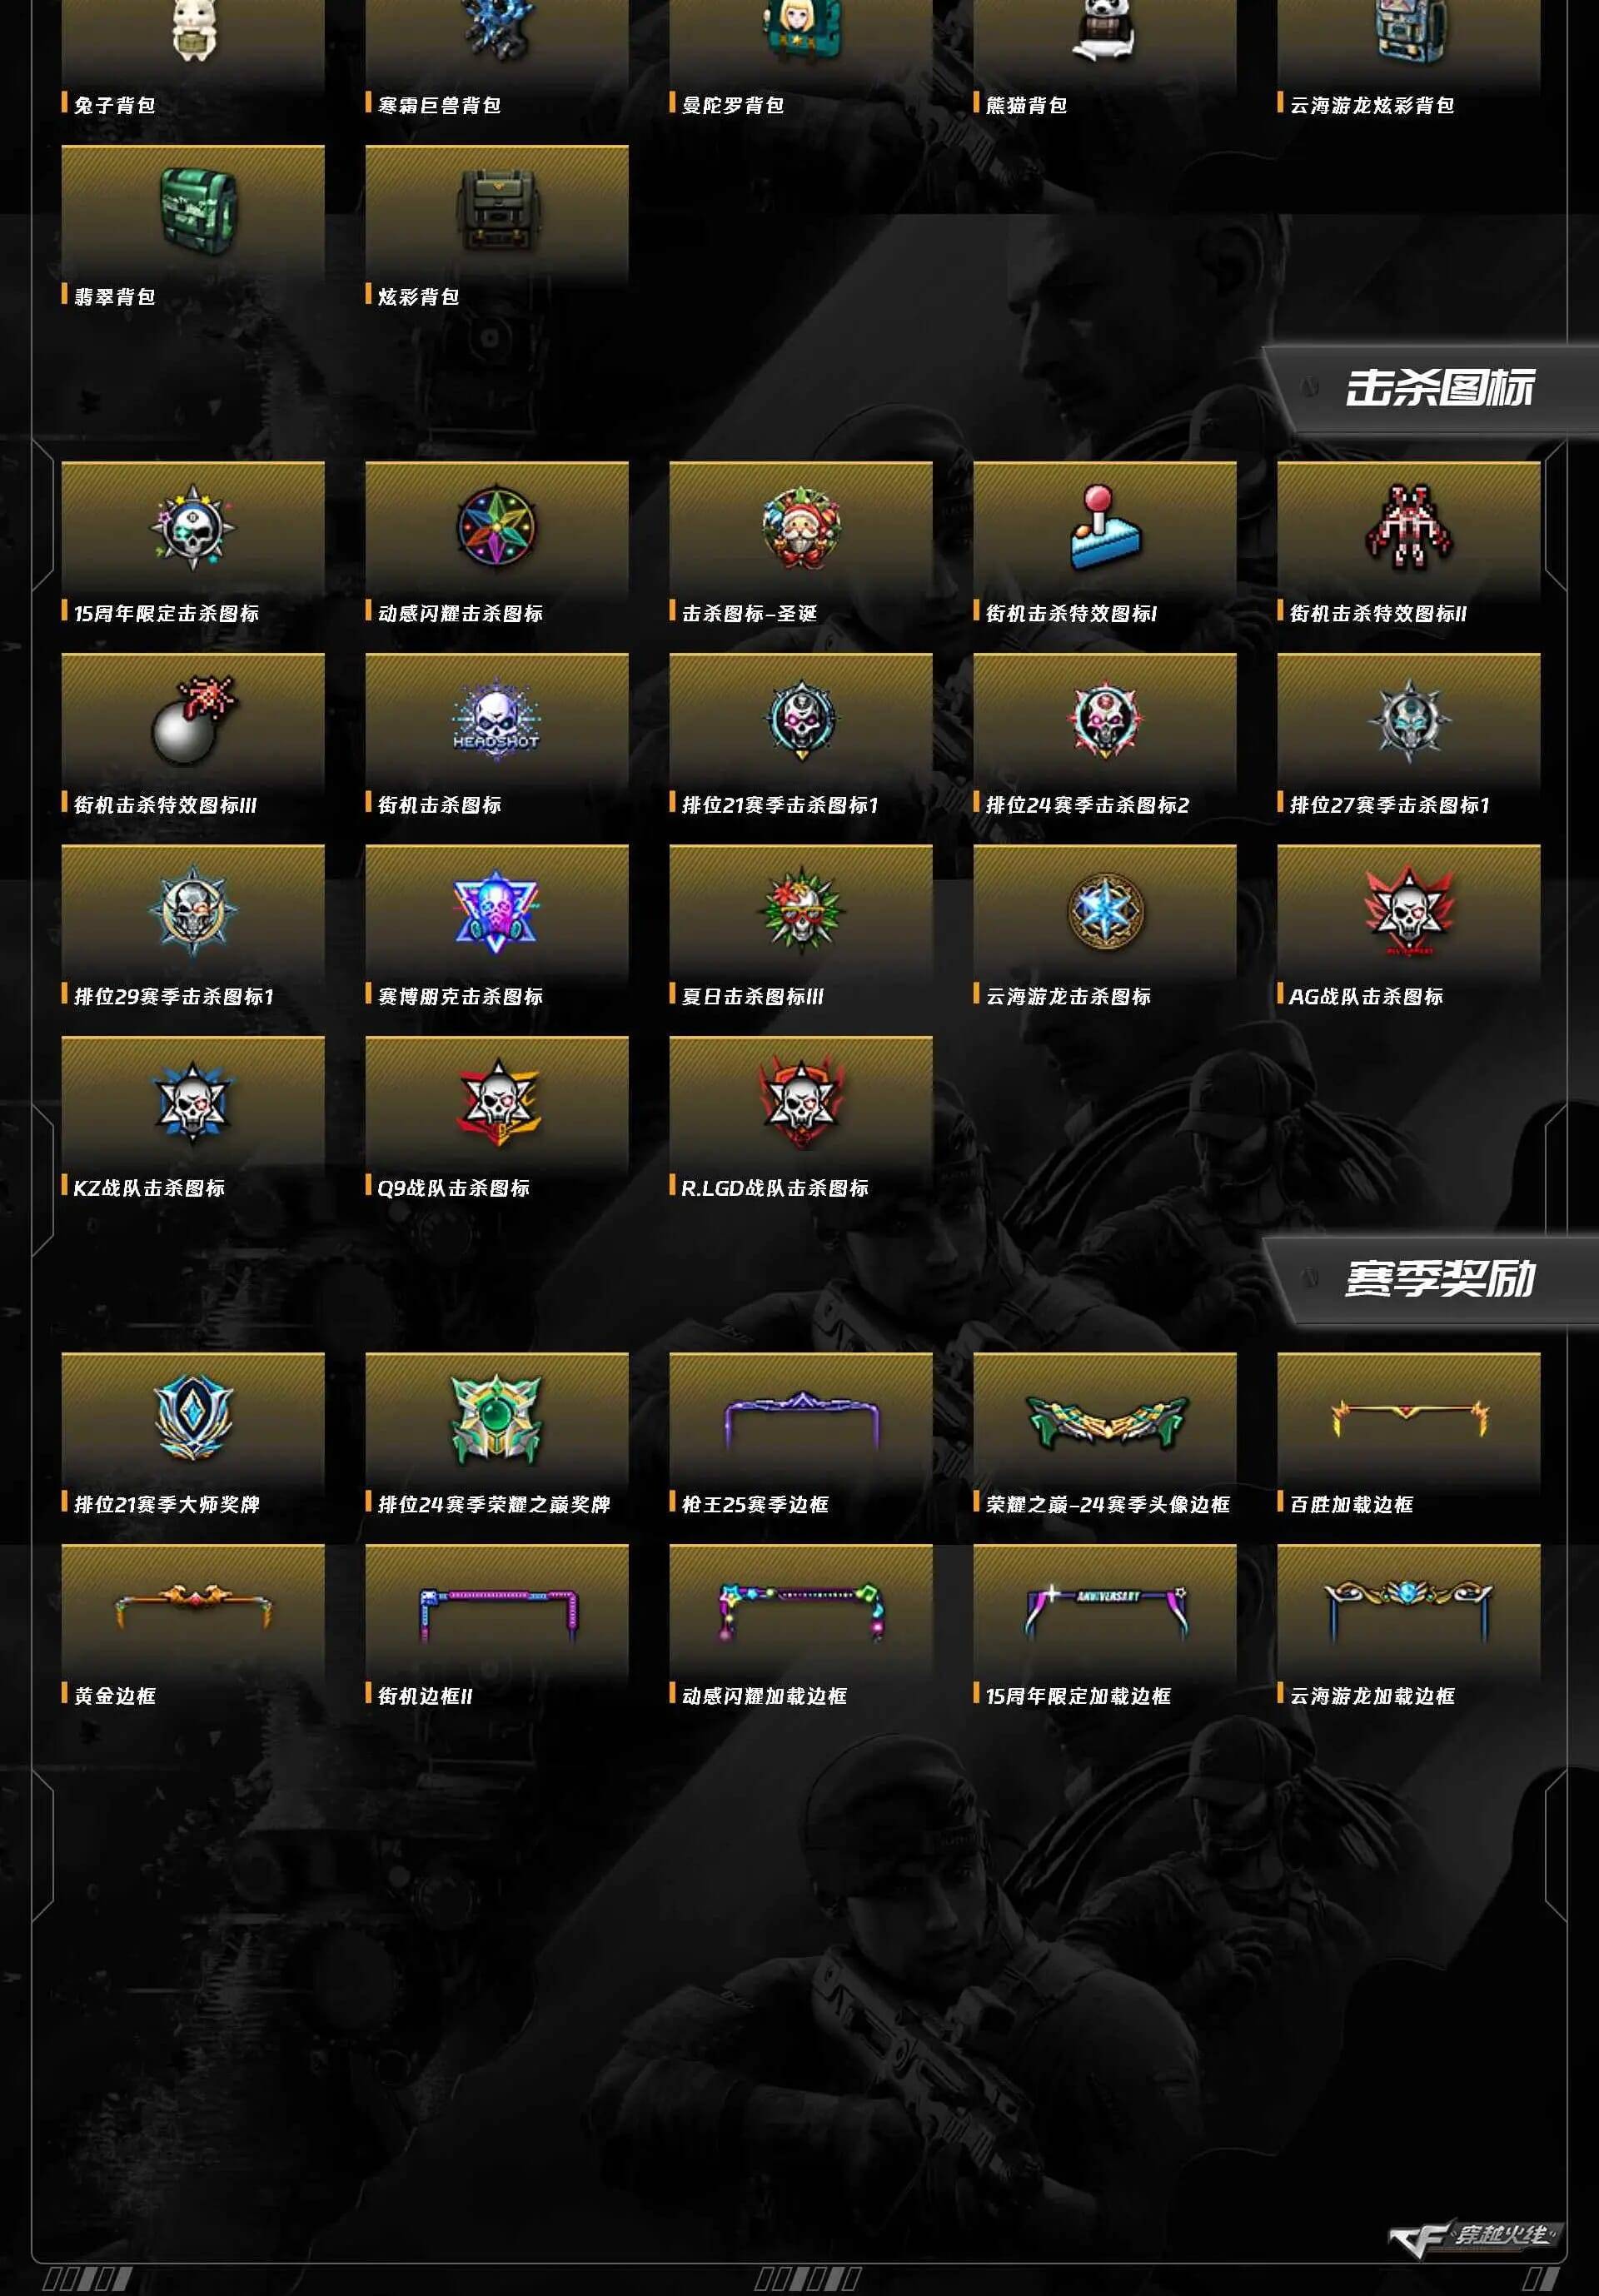Select the joystick 街机击杀特效图标I

[x=1105, y=528]
